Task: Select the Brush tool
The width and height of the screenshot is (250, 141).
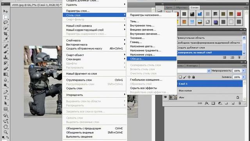Action: coord(5,52)
